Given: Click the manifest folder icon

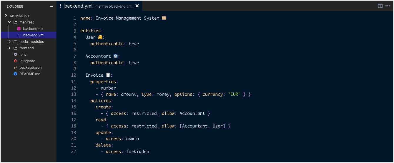Looking at the screenshot, I should point(15,22).
